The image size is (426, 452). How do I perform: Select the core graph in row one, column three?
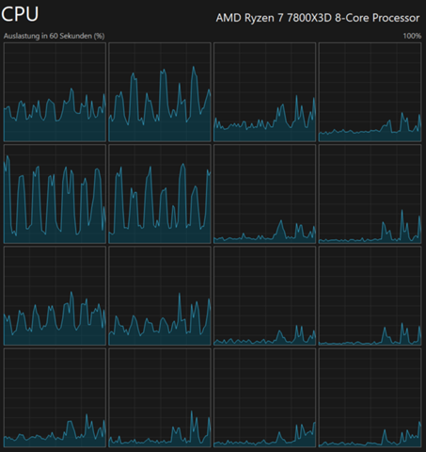click(264, 92)
